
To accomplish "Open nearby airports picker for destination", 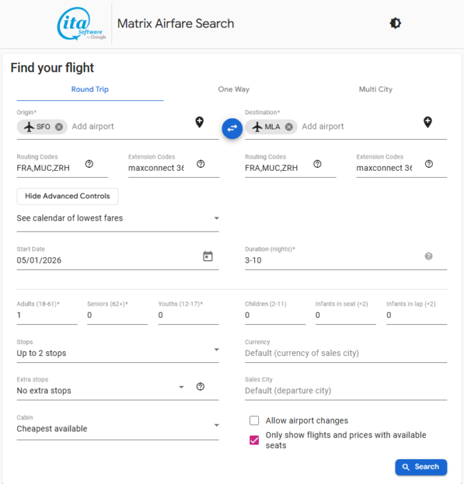I will 428,122.
